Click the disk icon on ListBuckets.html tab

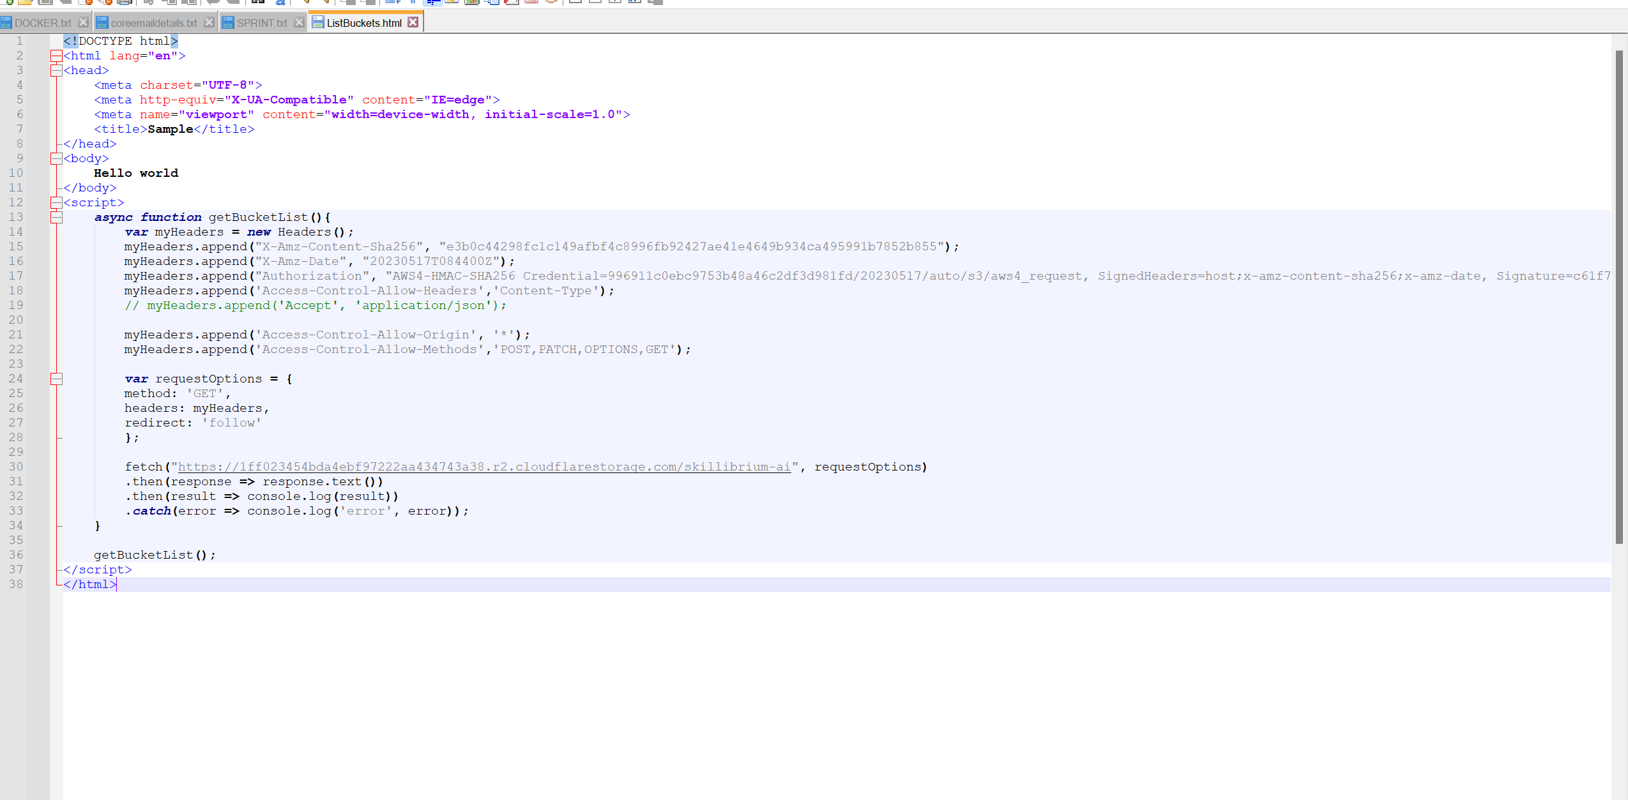point(318,22)
